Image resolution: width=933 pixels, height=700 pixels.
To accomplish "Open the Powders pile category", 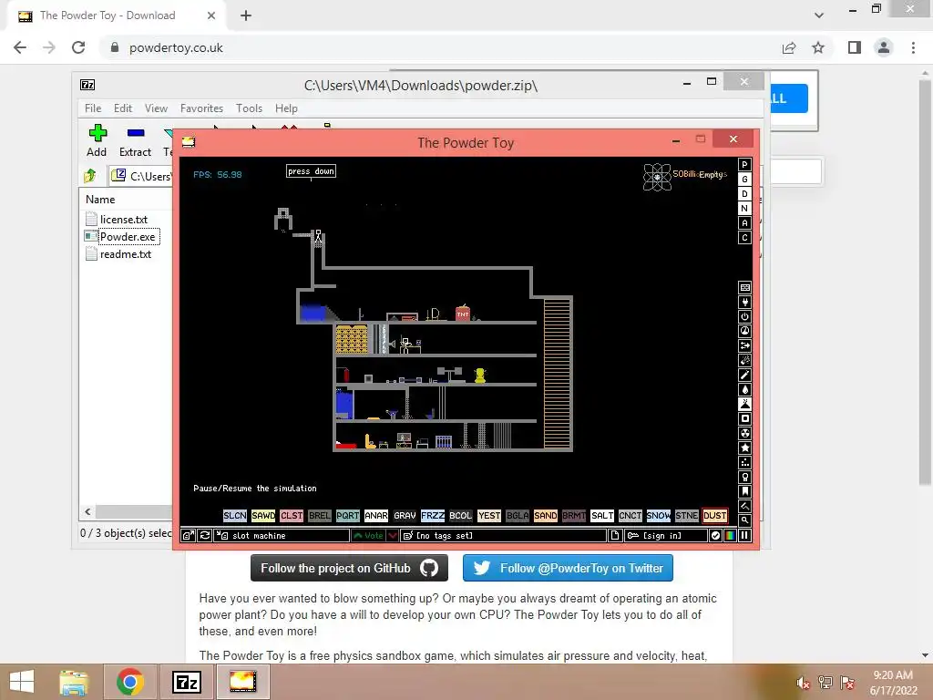I will pyautogui.click(x=744, y=404).
